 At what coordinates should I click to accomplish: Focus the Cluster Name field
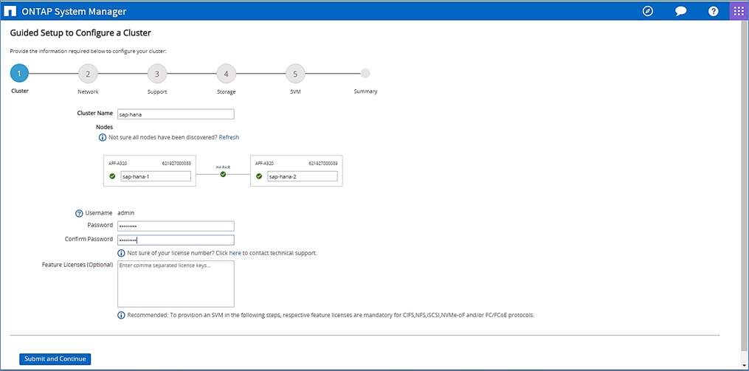pyautogui.click(x=176, y=114)
